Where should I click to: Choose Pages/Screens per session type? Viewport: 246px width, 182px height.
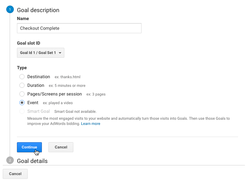tap(22, 94)
